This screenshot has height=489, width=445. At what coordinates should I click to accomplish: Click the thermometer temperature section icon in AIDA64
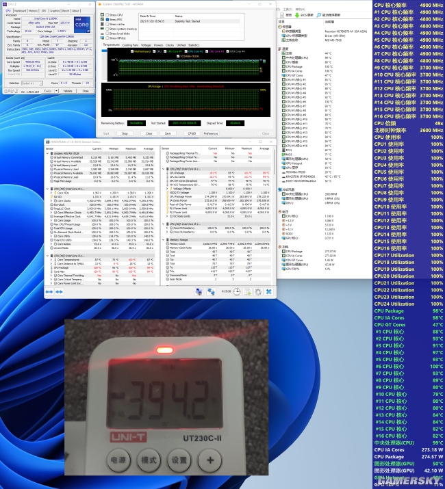coord(279,49)
